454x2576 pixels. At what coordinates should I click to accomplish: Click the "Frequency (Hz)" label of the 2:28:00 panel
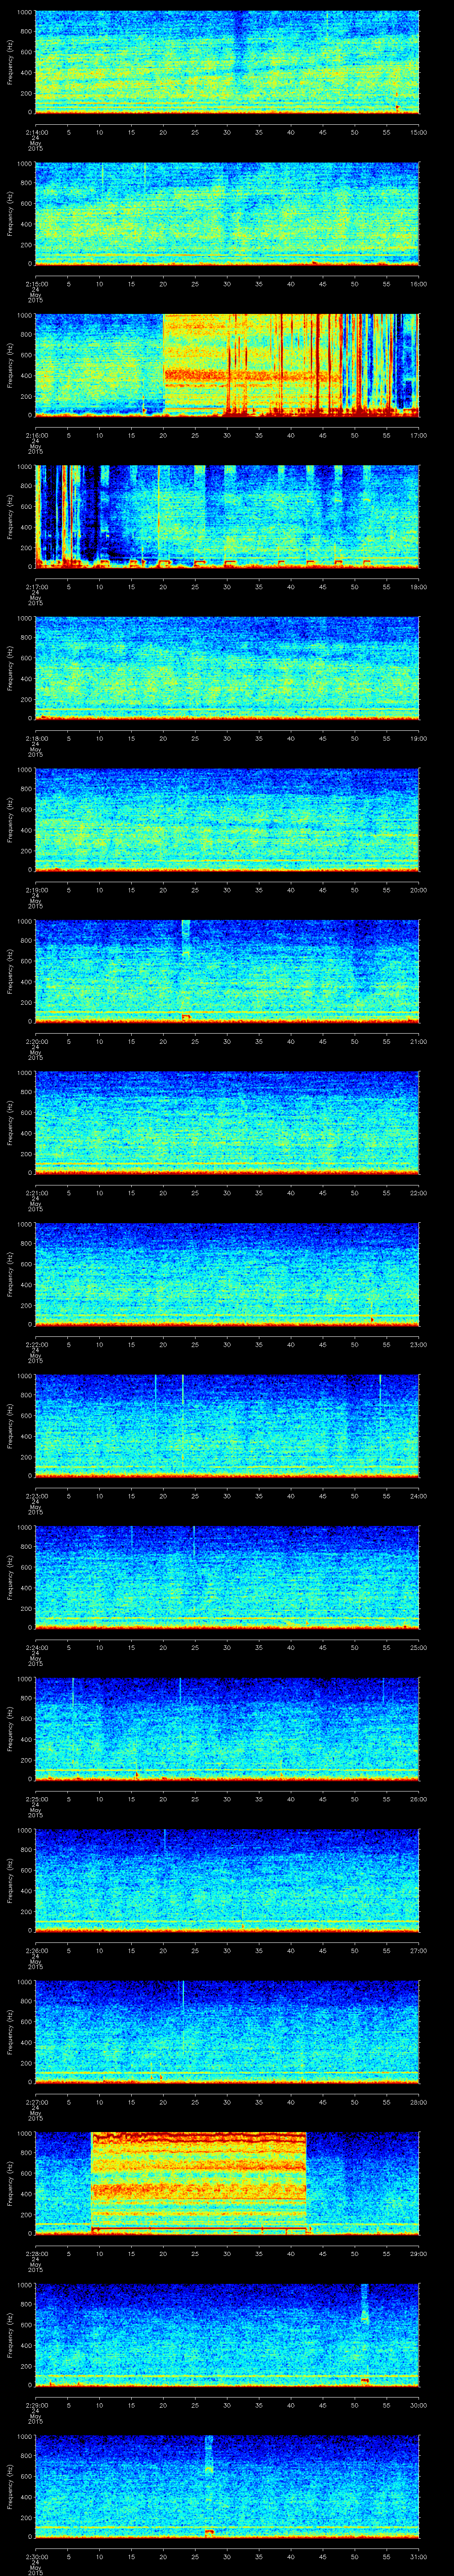(10, 2183)
